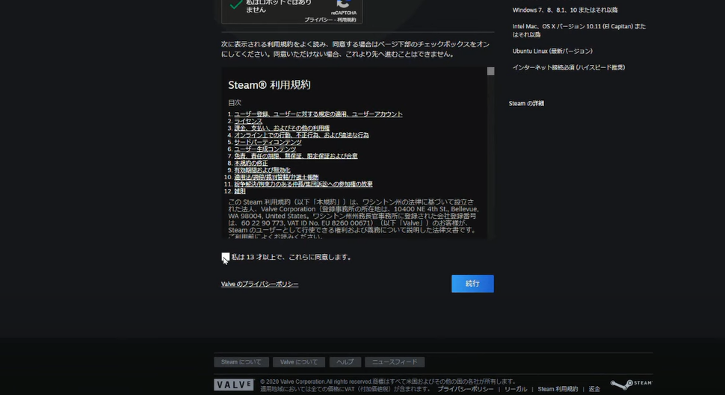725x395 pixels.
Task: Click footer Steam について button
Action: point(241,362)
